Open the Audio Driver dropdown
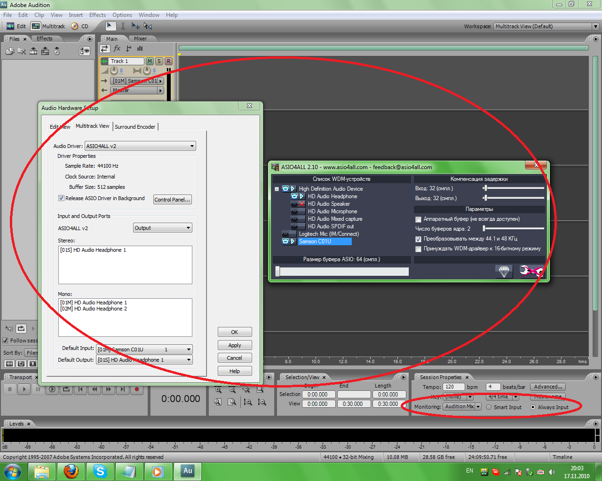The image size is (602, 481). click(140, 146)
